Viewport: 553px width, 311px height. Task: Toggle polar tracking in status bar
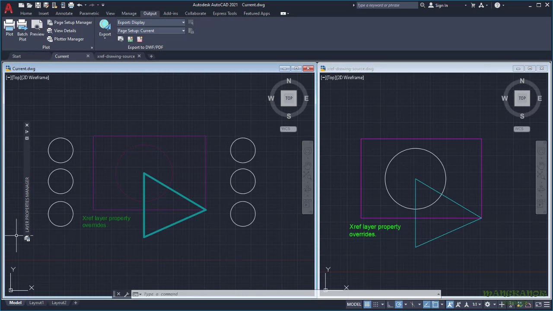(399, 305)
